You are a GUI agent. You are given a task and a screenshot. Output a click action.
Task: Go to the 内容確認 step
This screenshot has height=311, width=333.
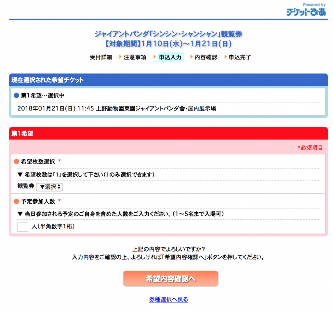click(x=206, y=57)
